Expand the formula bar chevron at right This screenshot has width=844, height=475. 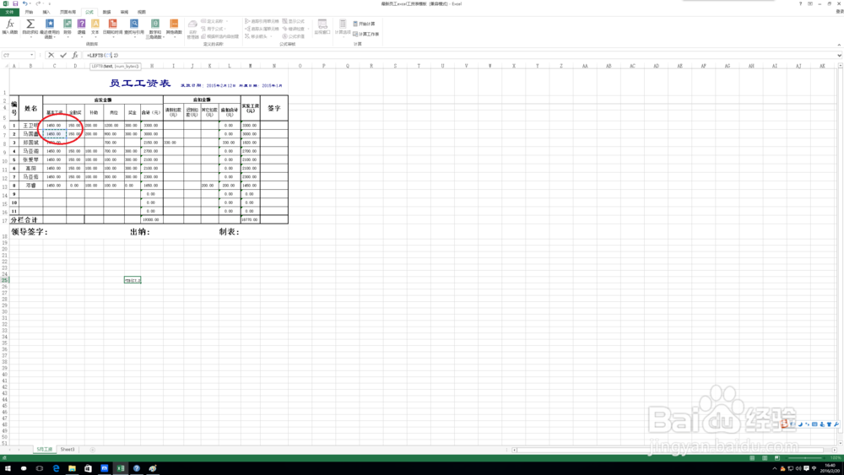click(x=839, y=55)
